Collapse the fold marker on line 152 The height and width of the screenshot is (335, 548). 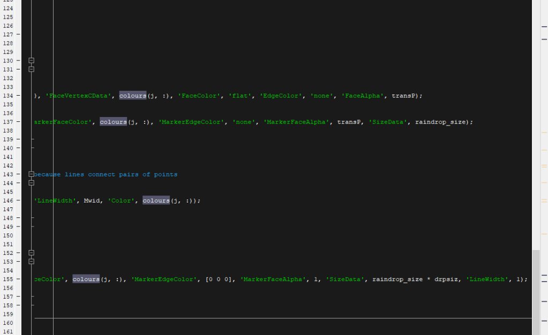31,253
